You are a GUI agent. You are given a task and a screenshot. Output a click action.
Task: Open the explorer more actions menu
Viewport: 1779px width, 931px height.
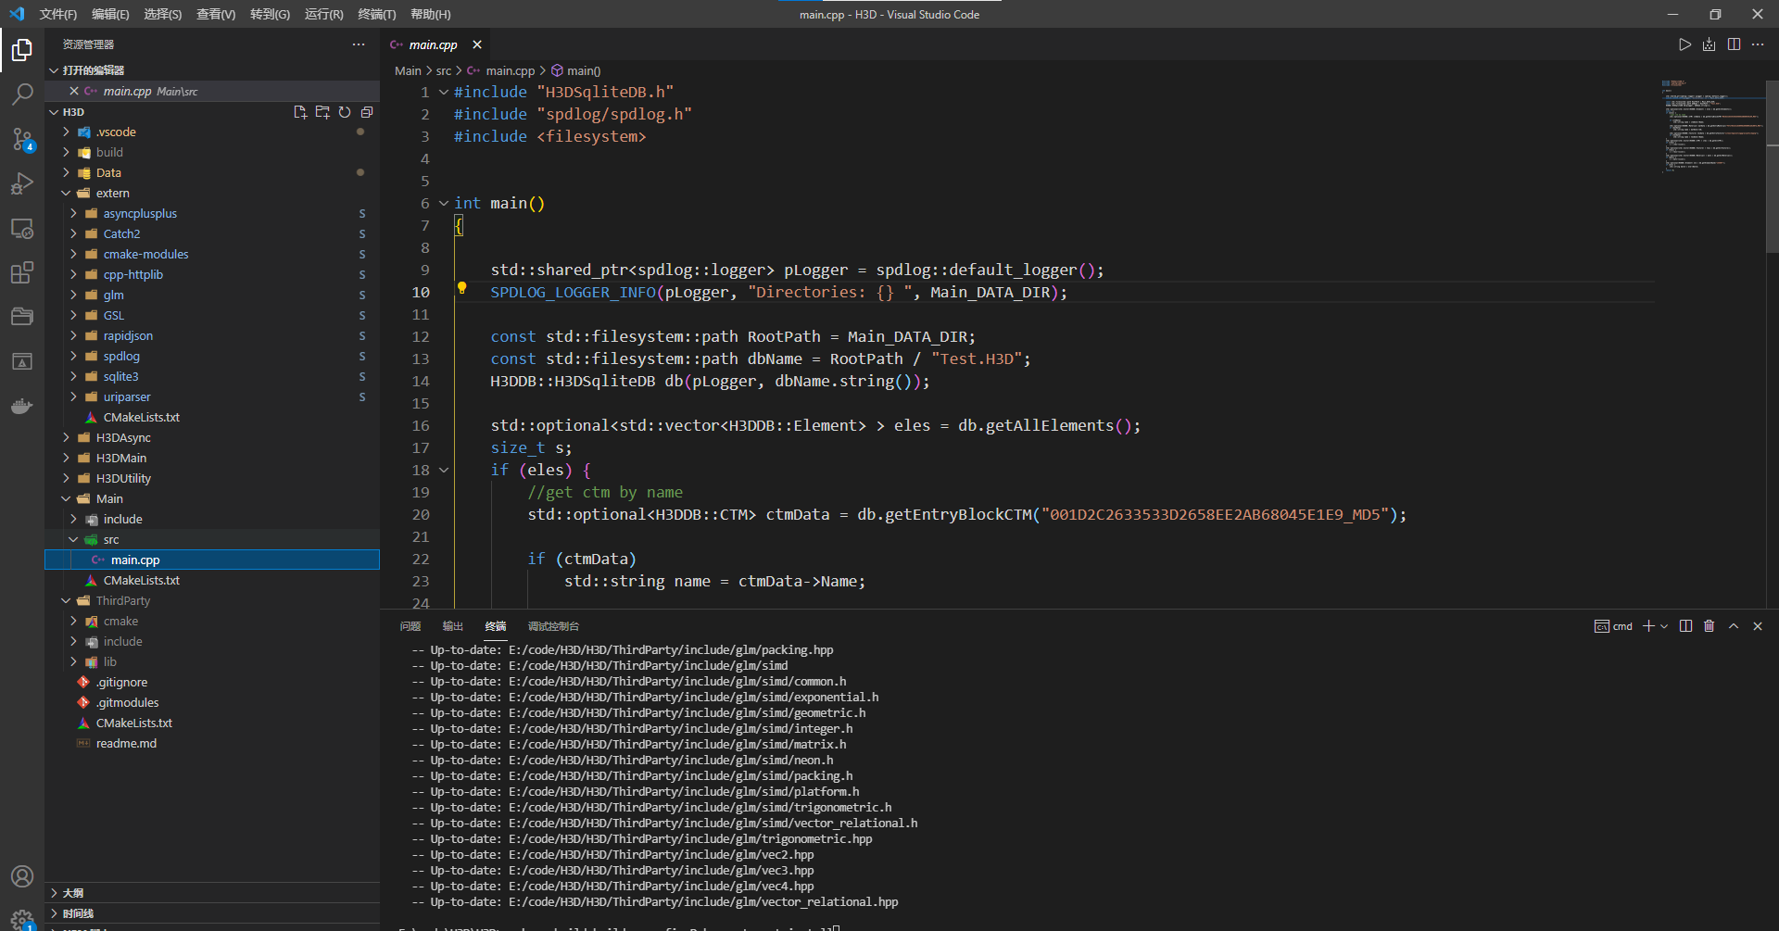(x=359, y=44)
